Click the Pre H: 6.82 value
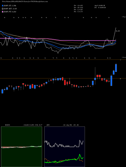The width and height of the screenshot is (126, 167). 78,8
